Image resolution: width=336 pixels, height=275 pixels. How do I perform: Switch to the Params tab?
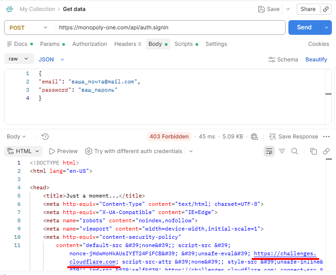coord(53,44)
